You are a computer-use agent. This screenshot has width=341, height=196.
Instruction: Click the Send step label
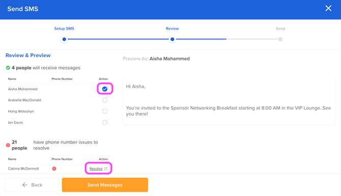[280, 29]
